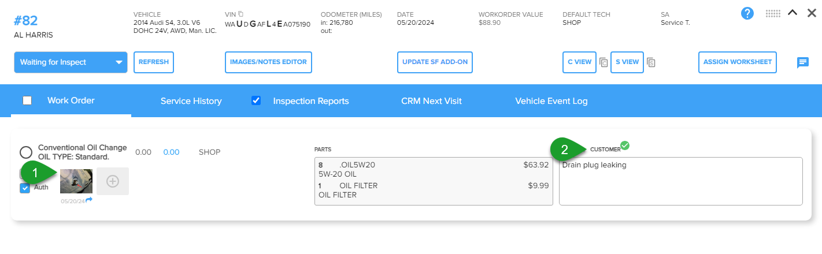
Task: Click the SHOP tech label on job
Action: [210, 152]
